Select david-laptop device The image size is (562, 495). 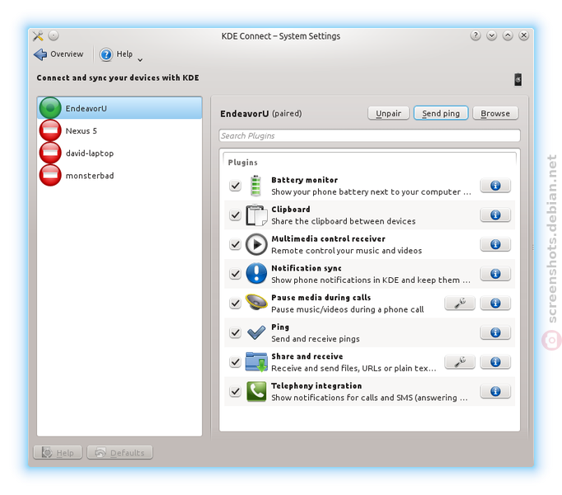pos(119,153)
